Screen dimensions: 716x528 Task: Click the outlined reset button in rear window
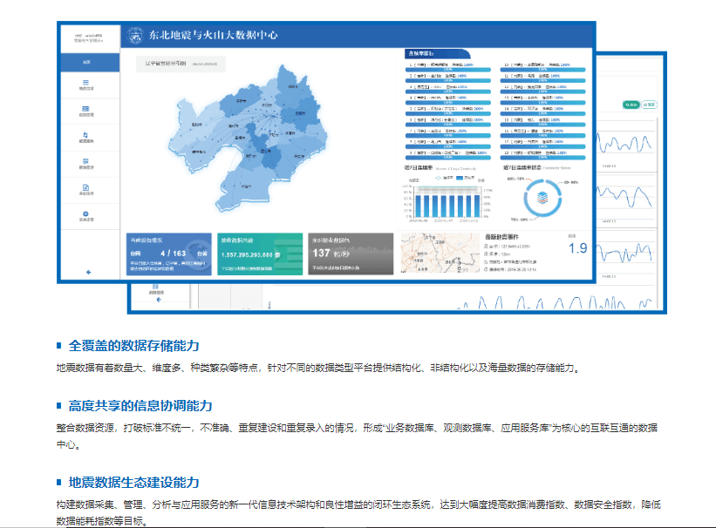click(x=649, y=105)
